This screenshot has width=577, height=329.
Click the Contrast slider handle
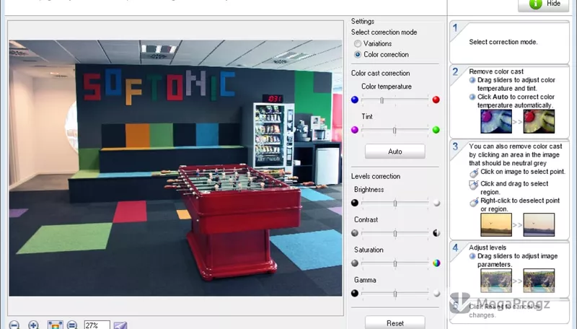click(x=395, y=233)
